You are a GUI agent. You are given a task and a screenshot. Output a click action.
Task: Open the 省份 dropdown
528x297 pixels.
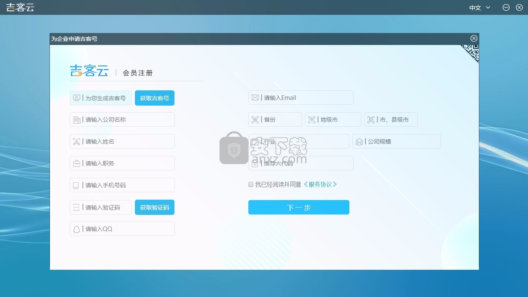275,120
